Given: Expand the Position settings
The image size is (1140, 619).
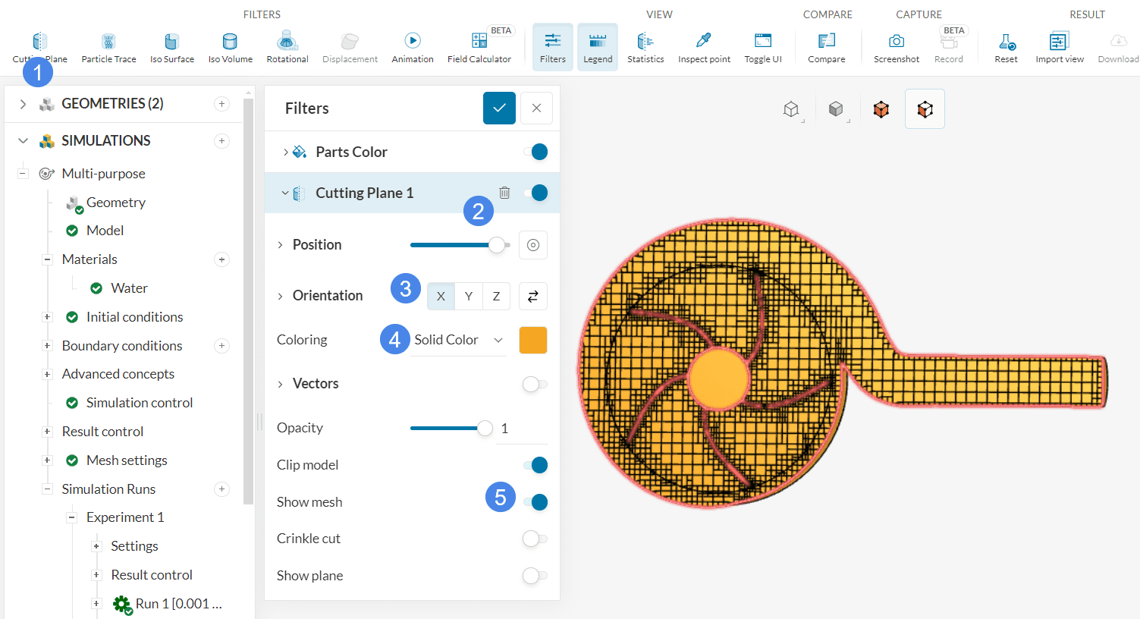Looking at the screenshot, I should coord(281,245).
